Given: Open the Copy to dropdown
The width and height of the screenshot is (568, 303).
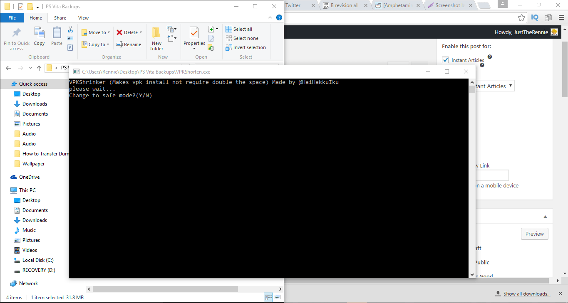Looking at the screenshot, I should [95, 44].
